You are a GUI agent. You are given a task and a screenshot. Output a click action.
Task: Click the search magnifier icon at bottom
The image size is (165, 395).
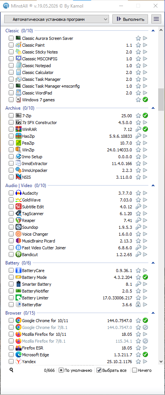click(11, 370)
